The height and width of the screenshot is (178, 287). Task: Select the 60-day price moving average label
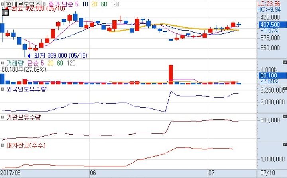[104, 4]
